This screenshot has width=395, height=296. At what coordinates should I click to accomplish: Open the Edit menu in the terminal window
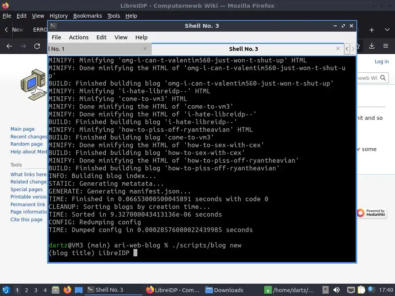click(101, 37)
